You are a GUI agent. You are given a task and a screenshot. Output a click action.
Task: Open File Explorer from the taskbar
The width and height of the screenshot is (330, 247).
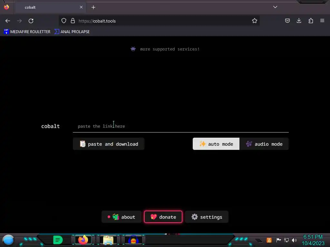coord(108,240)
